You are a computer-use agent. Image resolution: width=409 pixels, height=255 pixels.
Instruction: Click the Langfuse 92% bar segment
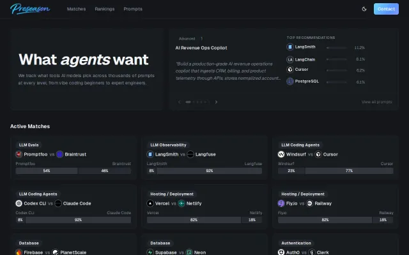pos(209,171)
